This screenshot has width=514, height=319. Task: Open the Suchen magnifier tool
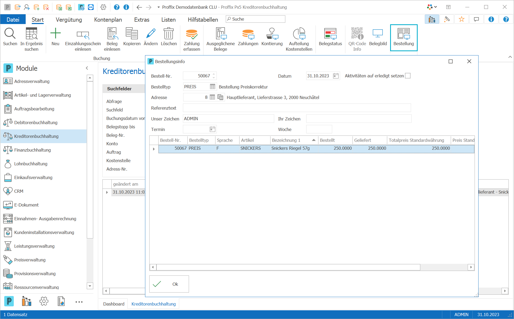[10, 37]
